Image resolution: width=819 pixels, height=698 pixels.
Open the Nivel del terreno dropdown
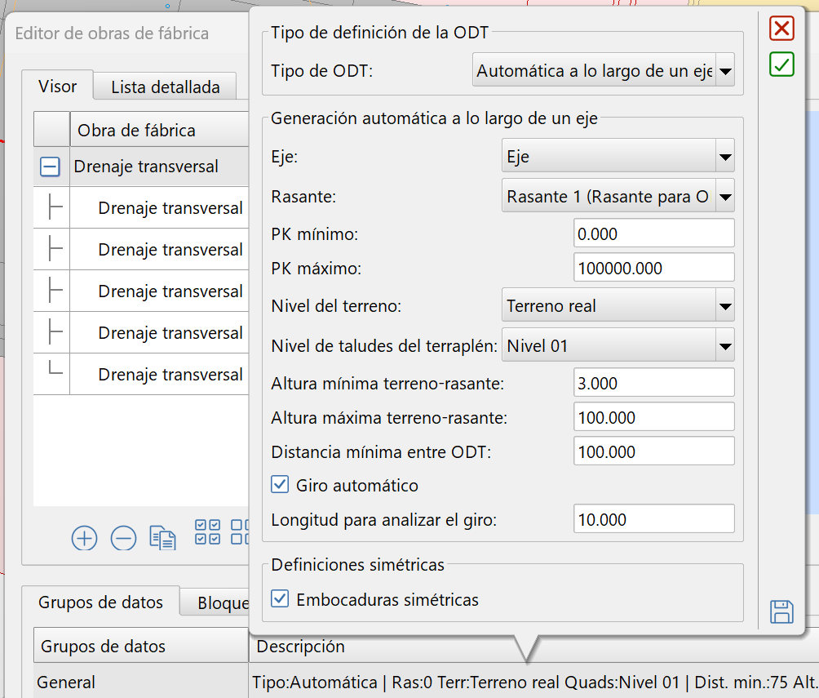tap(724, 305)
